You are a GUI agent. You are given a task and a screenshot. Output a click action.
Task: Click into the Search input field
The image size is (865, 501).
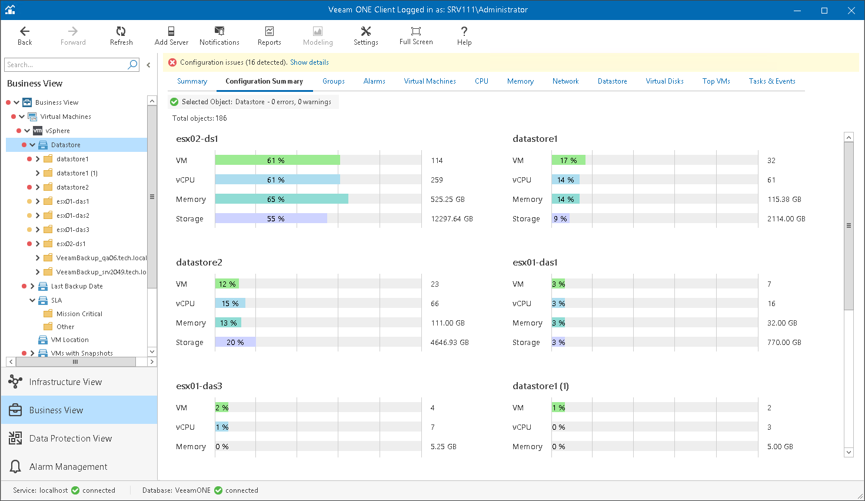point(65,65)
